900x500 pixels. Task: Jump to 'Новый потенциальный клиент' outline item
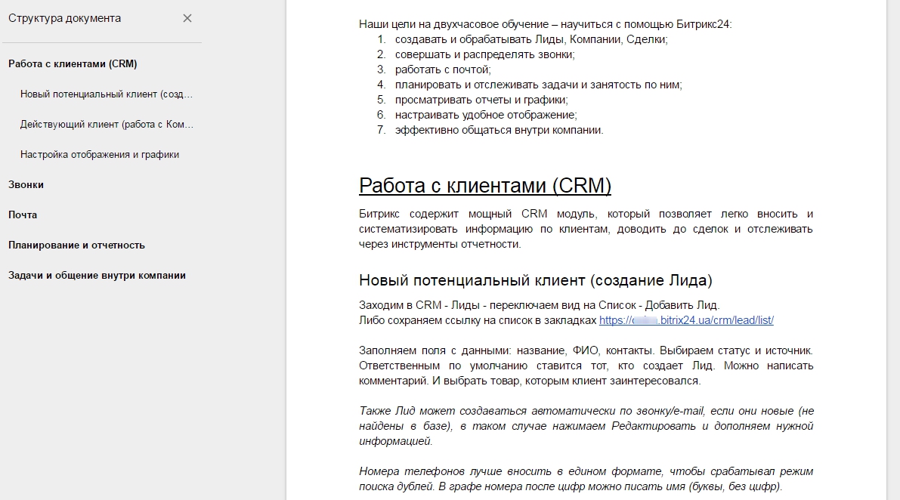click(x=107, y=94)
